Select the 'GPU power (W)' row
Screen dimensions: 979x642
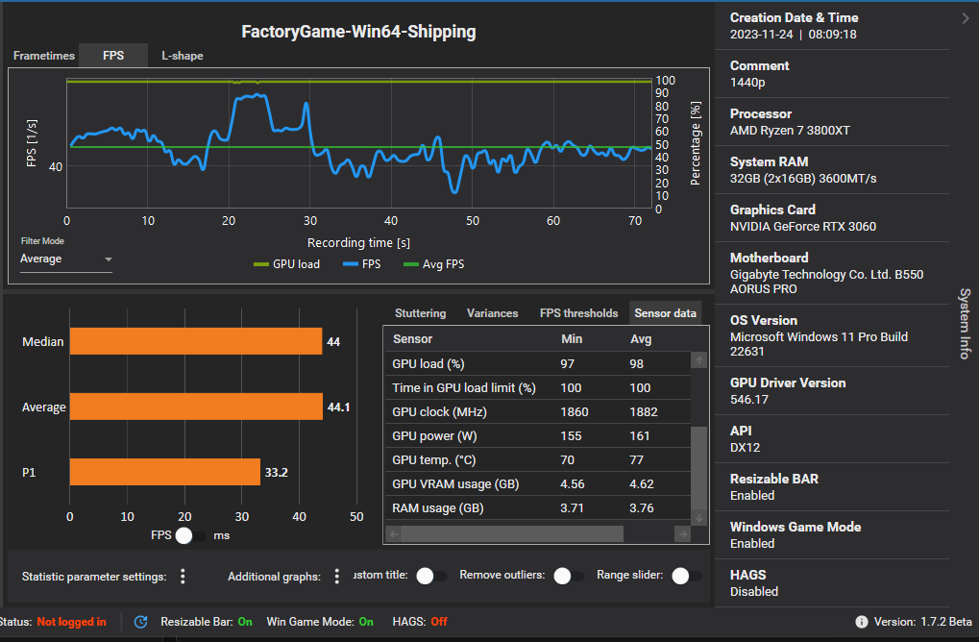coord(537,436)
